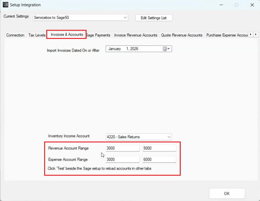Switch to the Connection tab
The image size is (260, 201).
click(15, 35)
